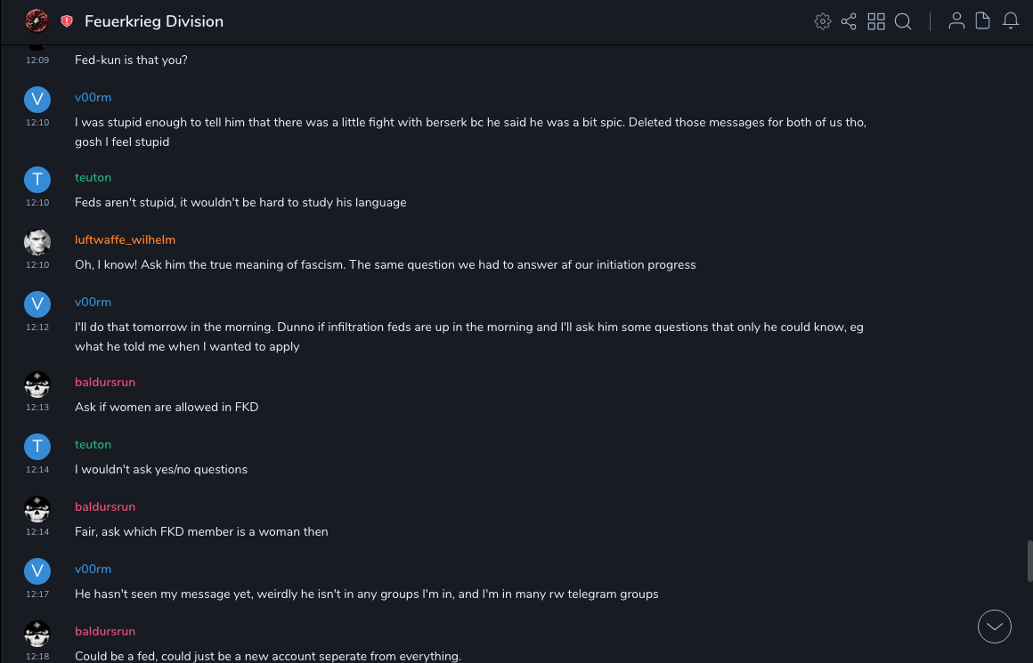Click the vertical scrollbar thumb
The width and height of the screenshot is (1033, 663).
1029,560
